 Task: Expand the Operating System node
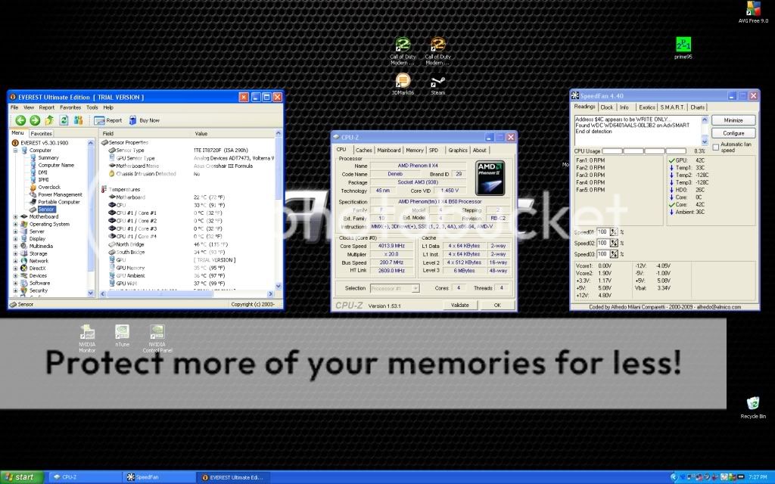(x=15, y=224)
